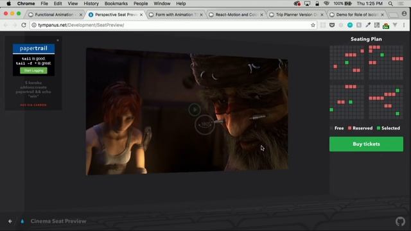This screenshot has width=411, height=231.
Task: Click the Seating Plan heading
Action: (x=366, y=39)
